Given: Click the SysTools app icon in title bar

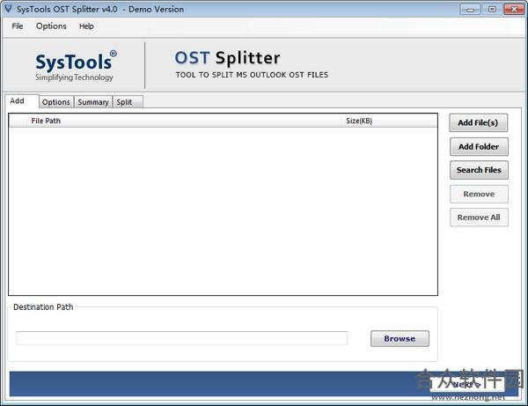Looking at the screenshot, I should tap(8, 9).
